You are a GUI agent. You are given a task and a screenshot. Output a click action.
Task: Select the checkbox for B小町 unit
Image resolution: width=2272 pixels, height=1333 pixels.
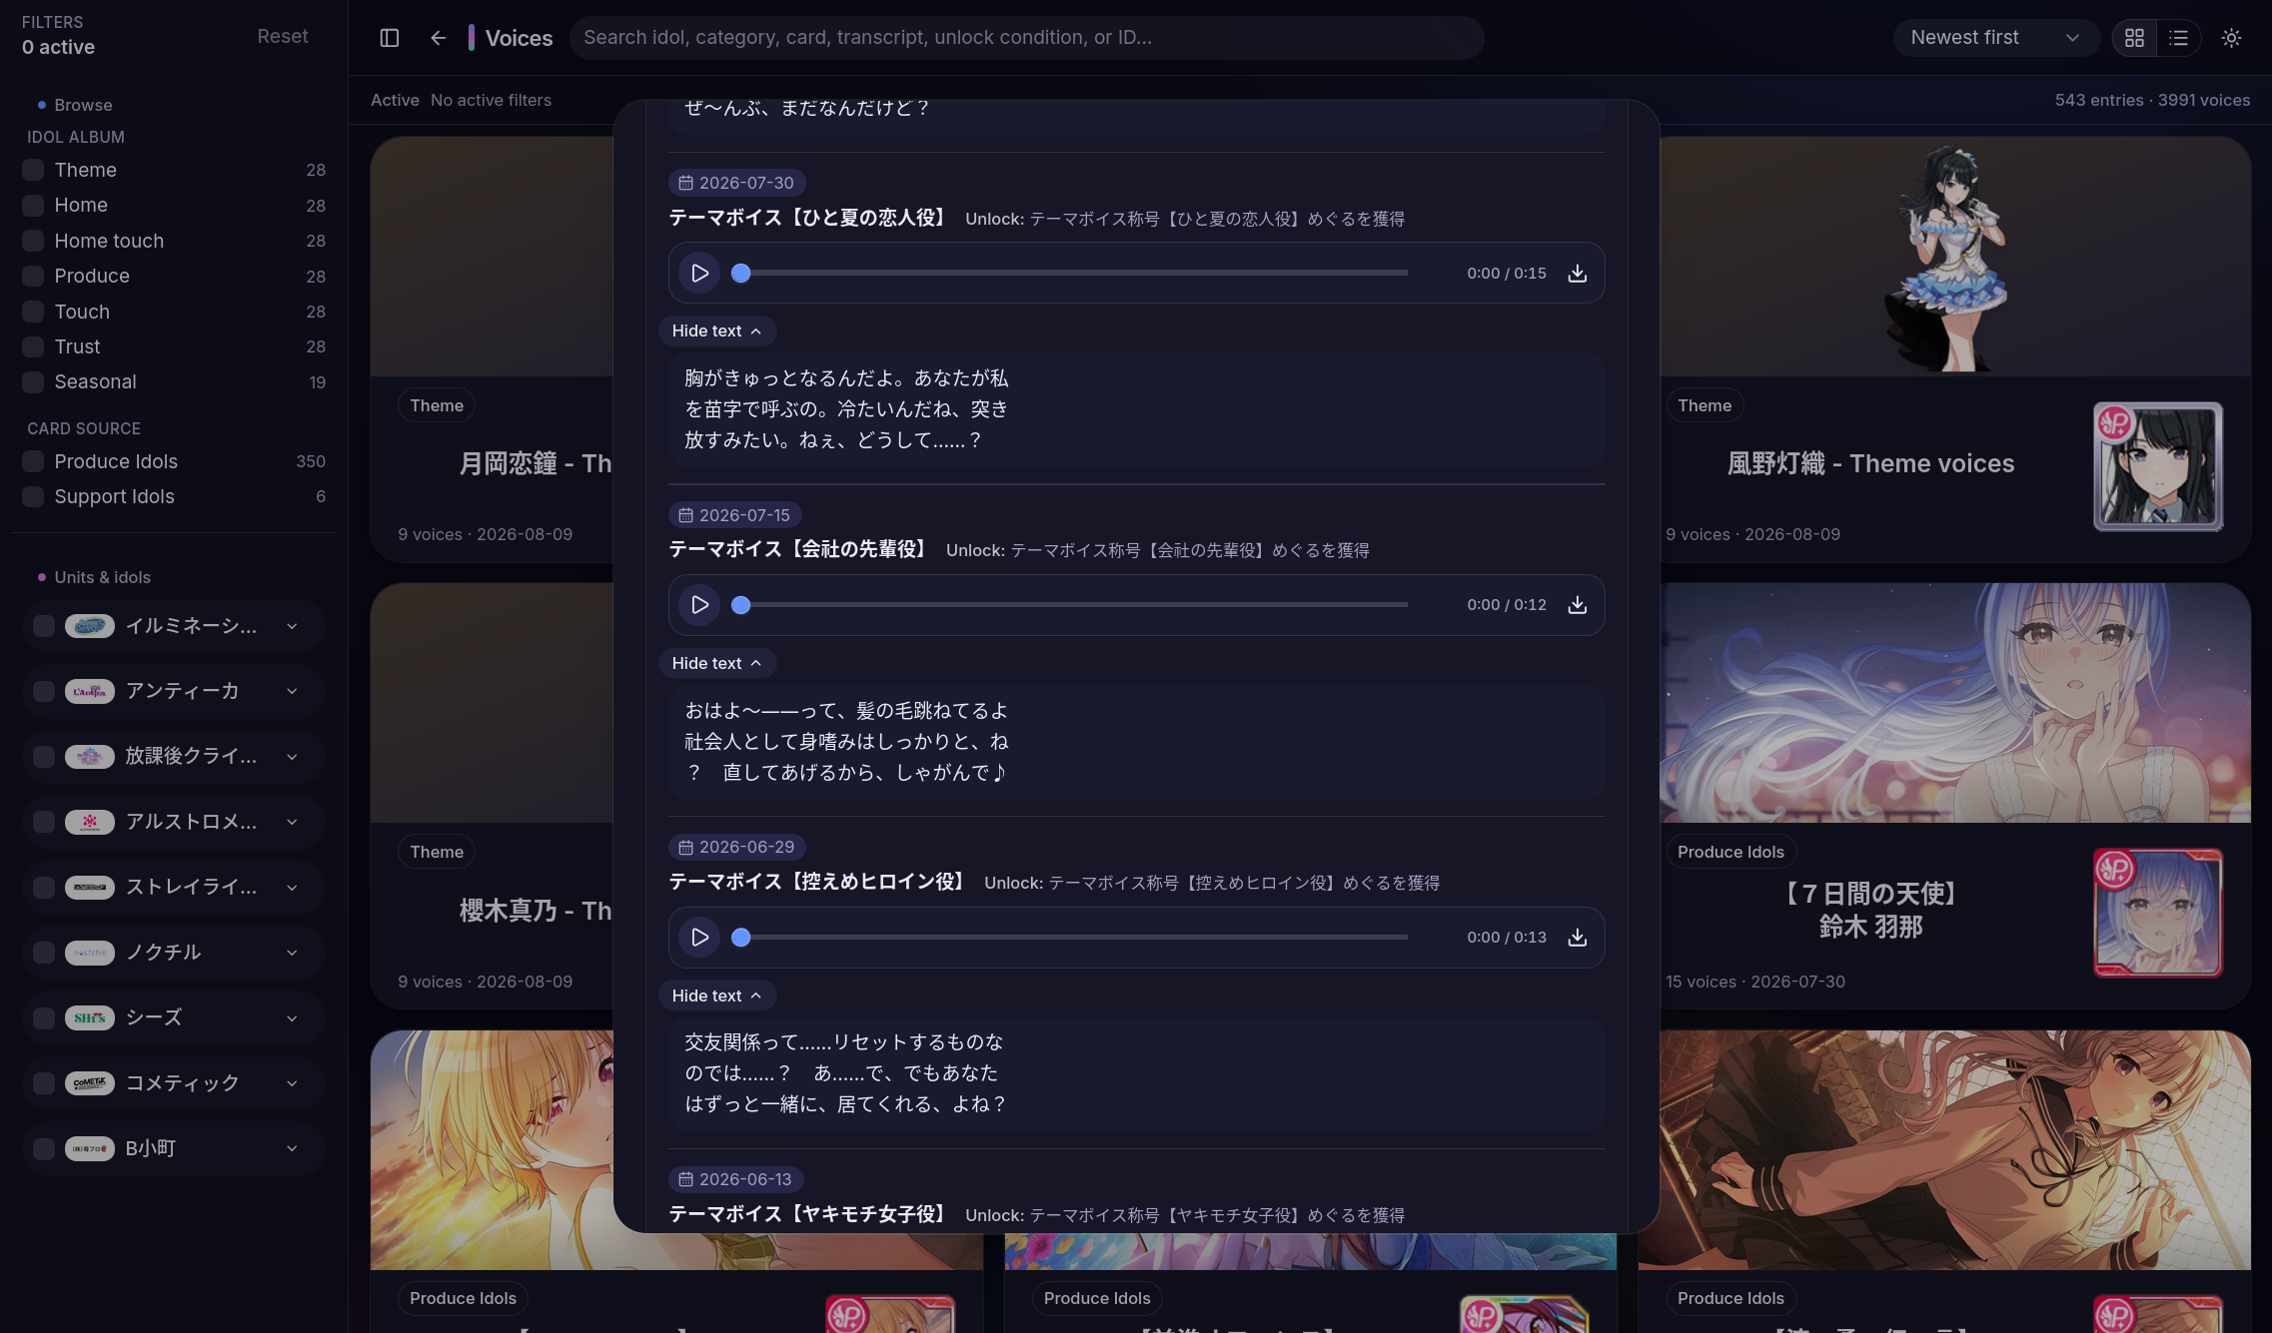pyautogui.click(x=44, y=1148)
